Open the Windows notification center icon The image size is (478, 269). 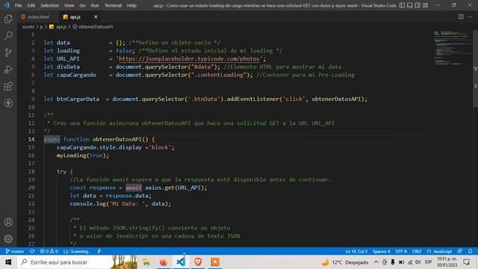(467, 262)
